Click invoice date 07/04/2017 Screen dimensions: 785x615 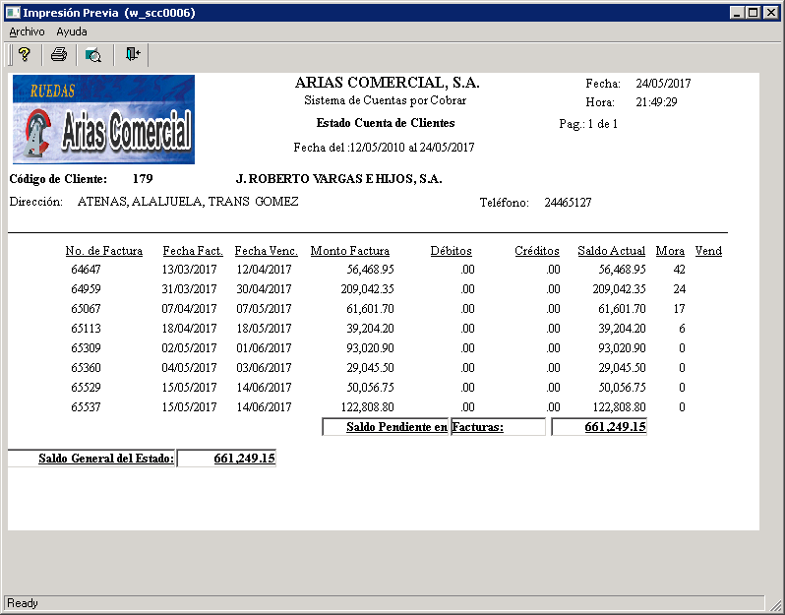(189, 309)
